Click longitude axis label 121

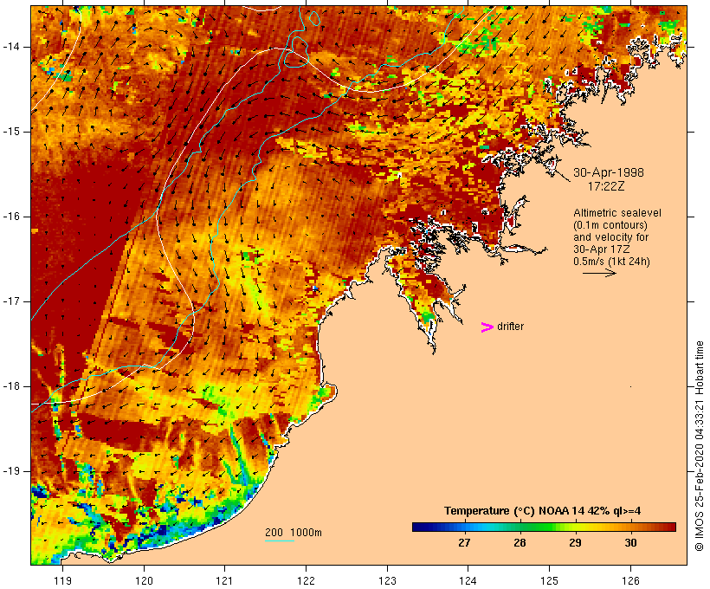point(224,580)
